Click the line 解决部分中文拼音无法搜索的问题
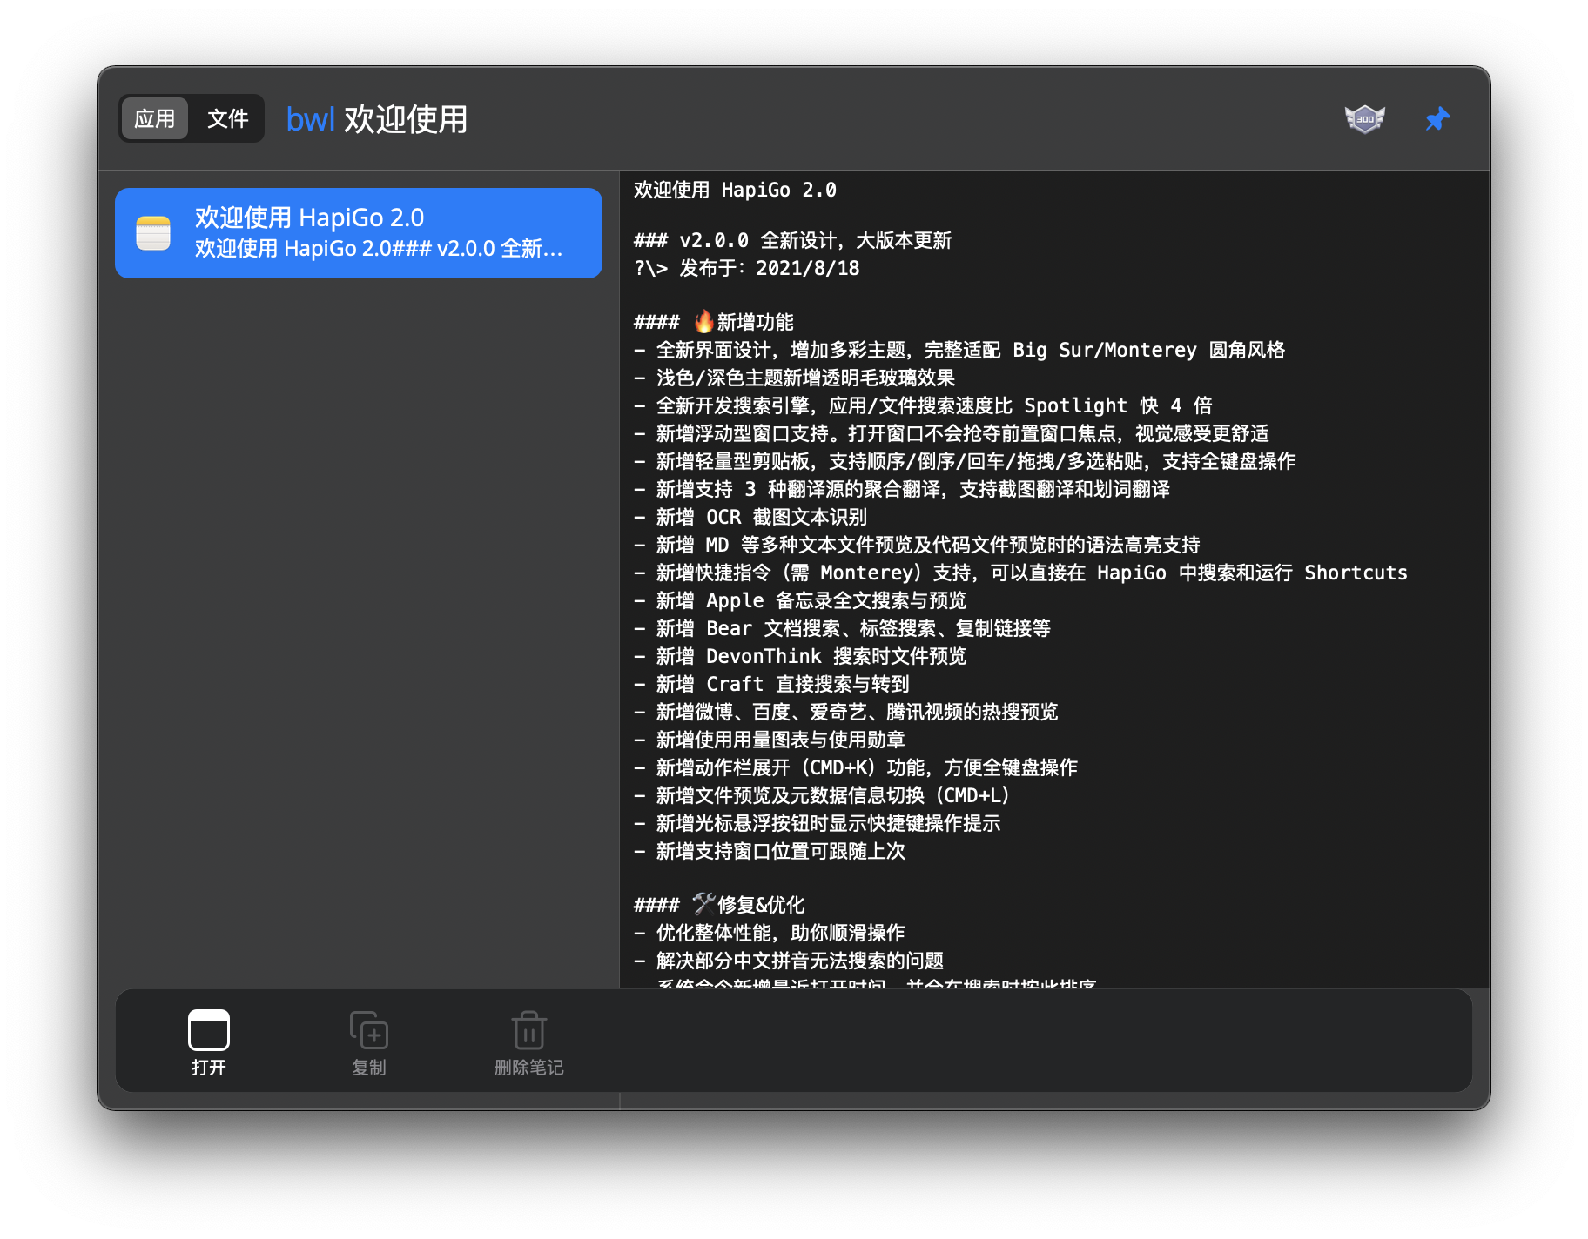This screenshot has height=1239, width=1588. (789, 961)
